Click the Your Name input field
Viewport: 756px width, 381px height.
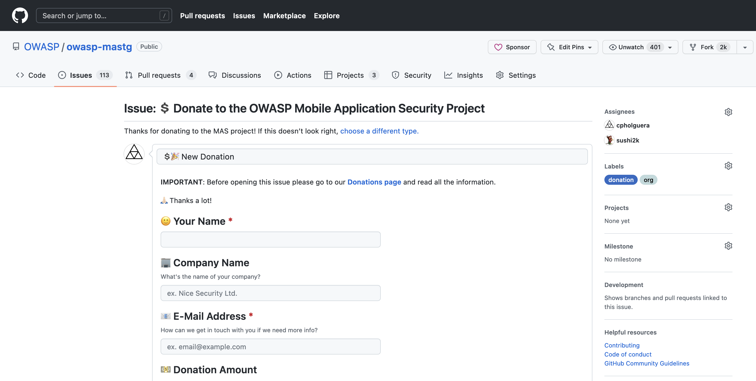270,240
